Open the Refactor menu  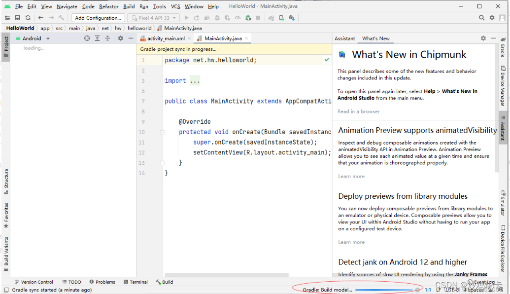tap(108, 6)
